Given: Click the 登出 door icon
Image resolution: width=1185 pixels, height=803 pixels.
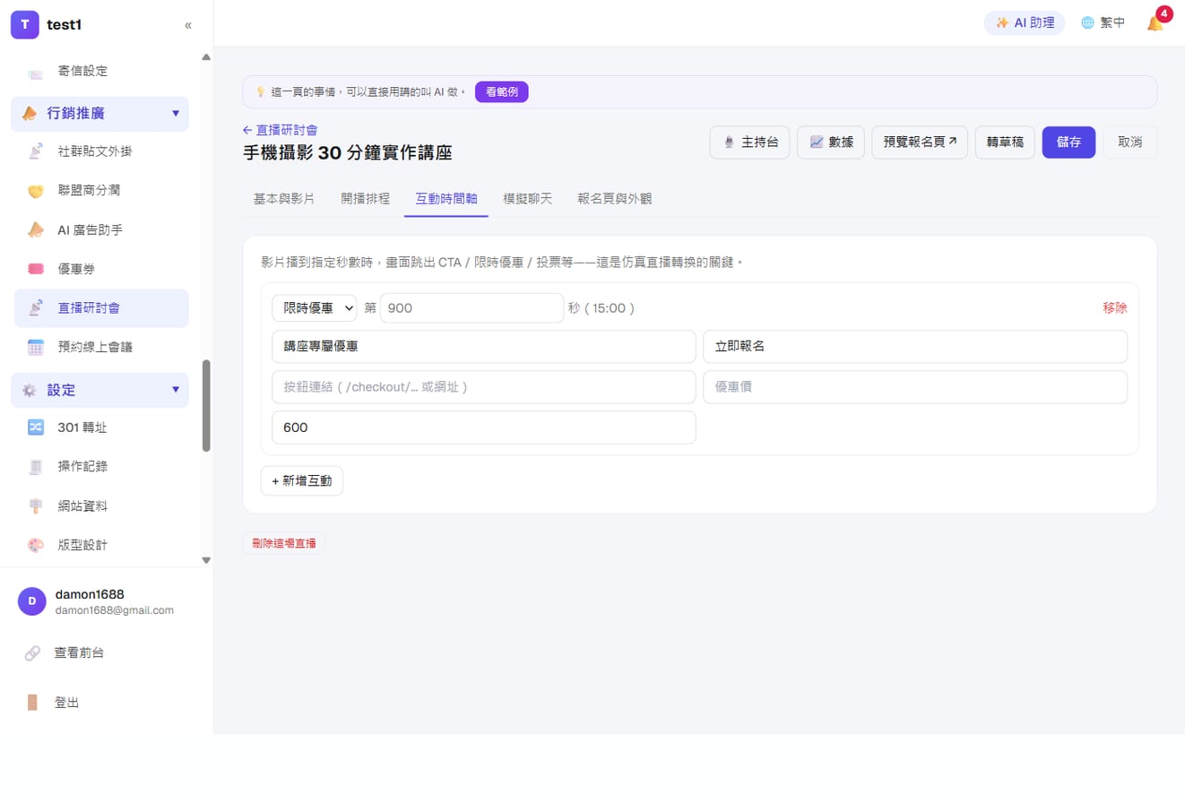Looking at the screenshot, I should pyautogui.click(x=32, y=703).
